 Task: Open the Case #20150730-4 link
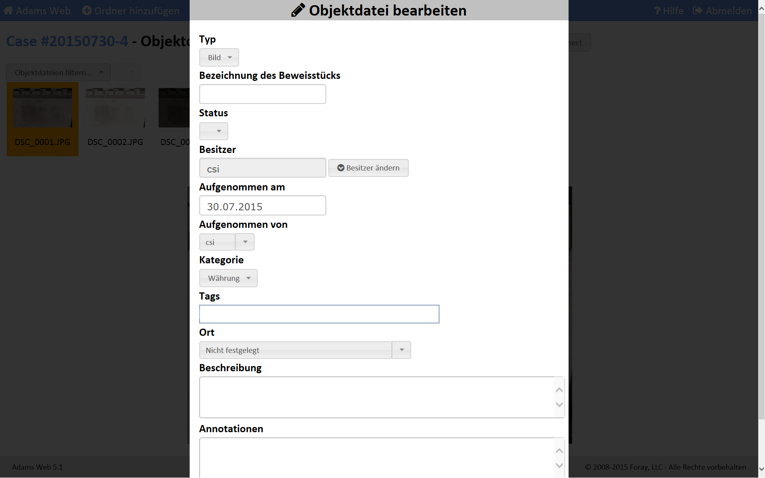[x=67, y=41]
